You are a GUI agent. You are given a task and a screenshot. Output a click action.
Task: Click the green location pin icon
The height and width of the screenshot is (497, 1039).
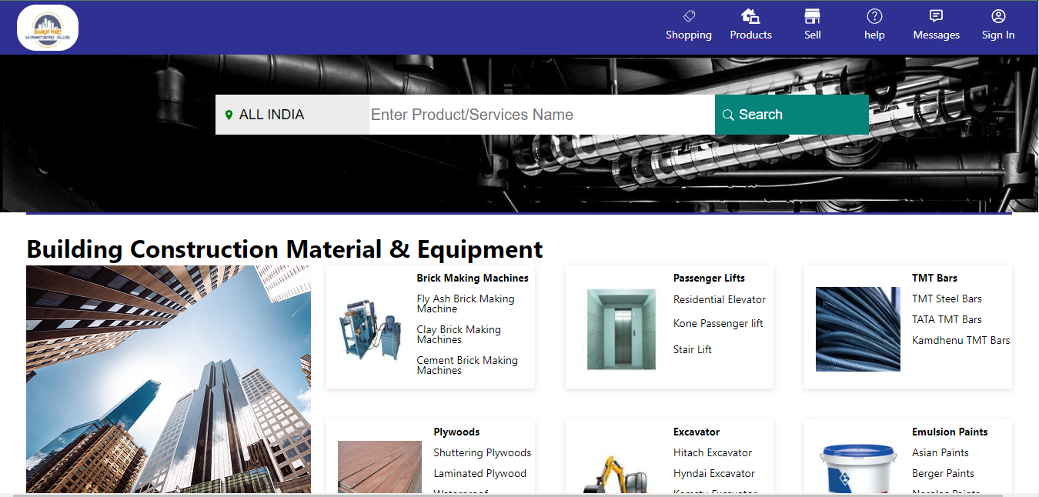229,115
